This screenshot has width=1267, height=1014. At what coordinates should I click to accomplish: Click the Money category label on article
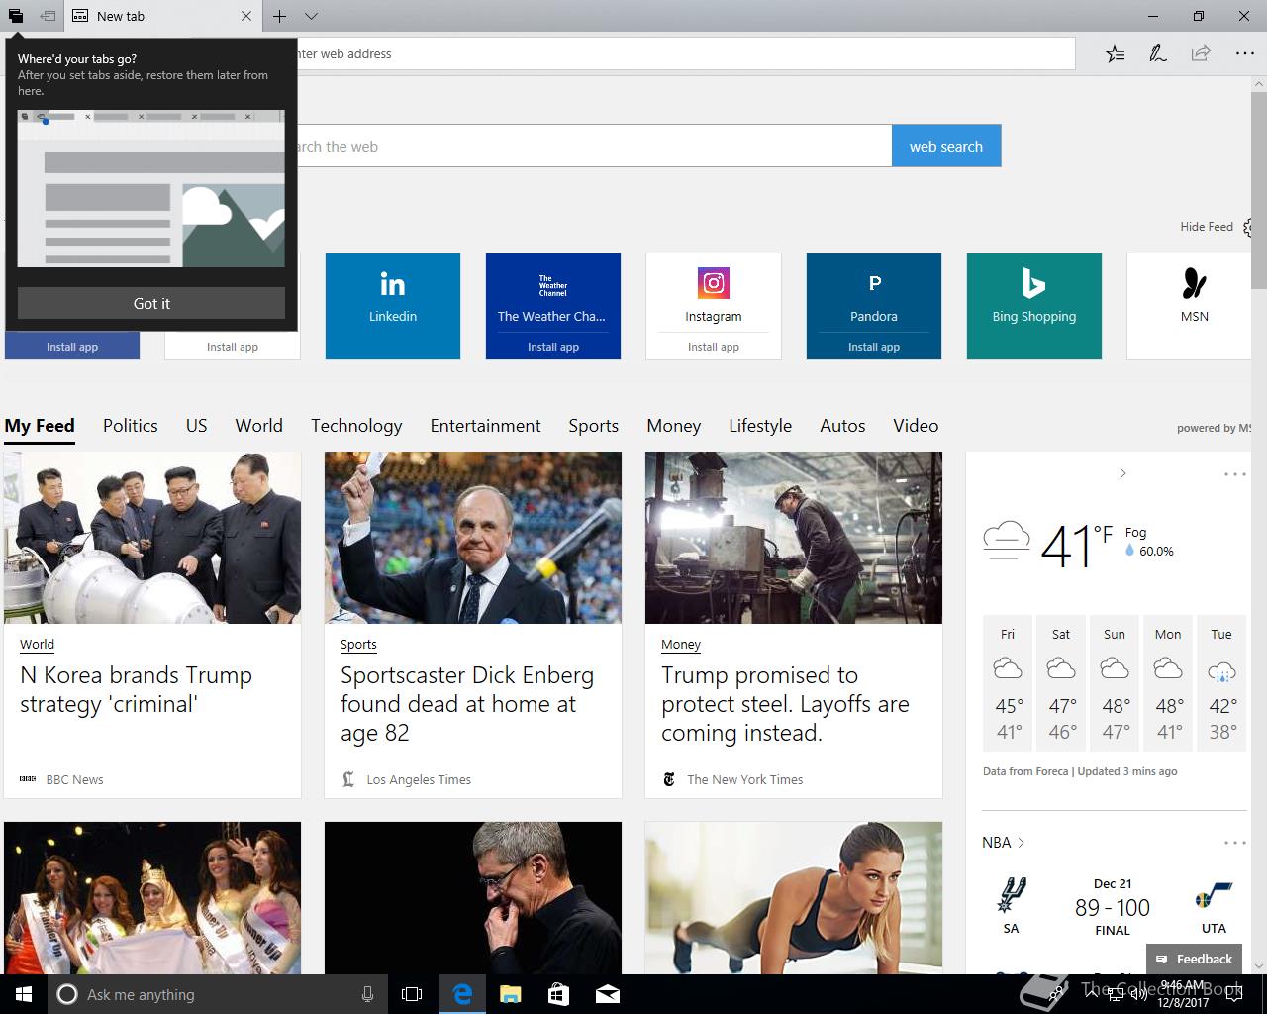(681, 645)
